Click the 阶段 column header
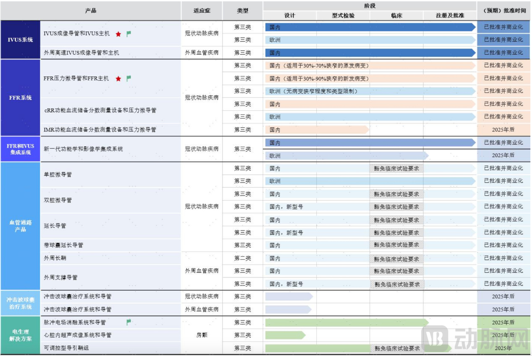532x356 pixels. (x=370, y=6)
